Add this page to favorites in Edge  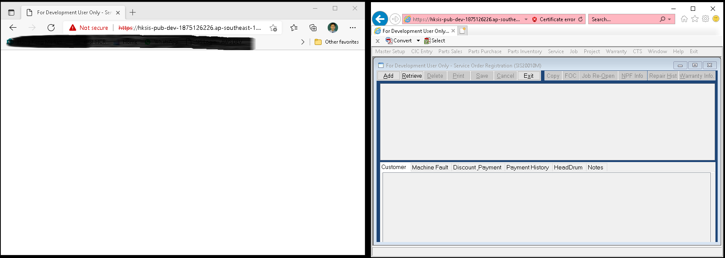273,28
